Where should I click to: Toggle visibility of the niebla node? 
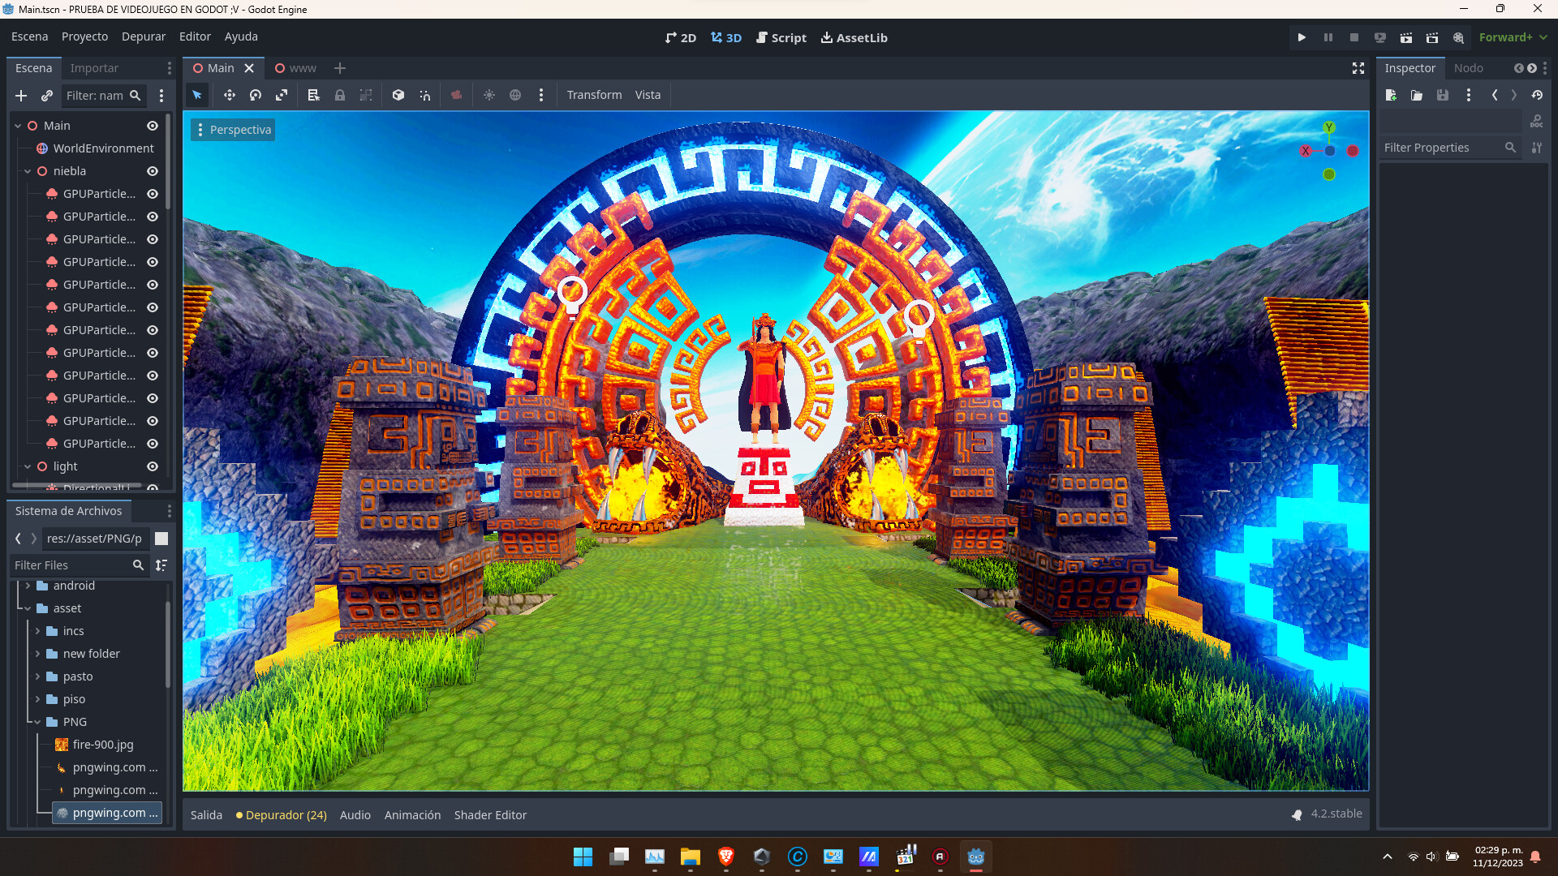(x=152, y=171)
